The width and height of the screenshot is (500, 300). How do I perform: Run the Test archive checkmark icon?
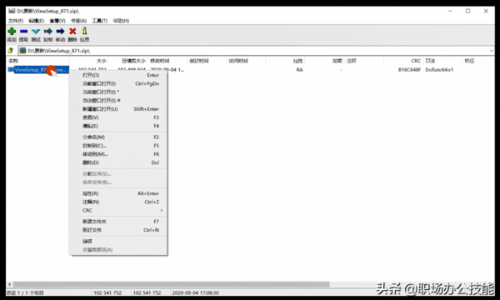(36, 31)
